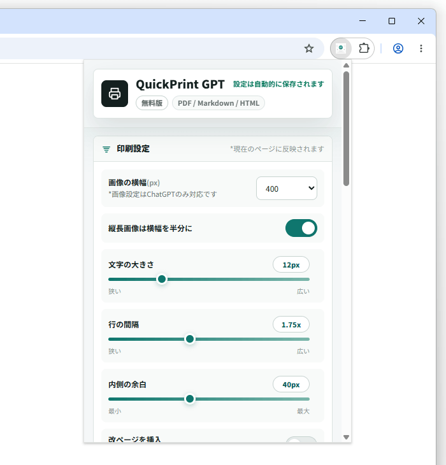Image resolution: width=446 pixels, height=465 pixels.
Task: Click the 無料版 badge
Action: click(x=152, y=103)
